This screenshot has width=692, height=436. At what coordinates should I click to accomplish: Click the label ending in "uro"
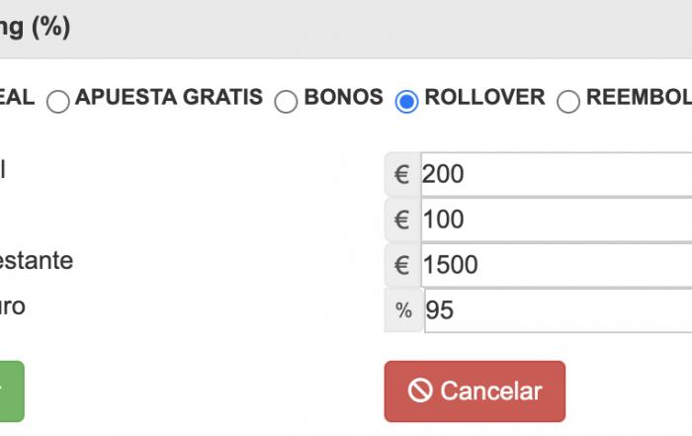pyautogui.click(x=12, y=306)
